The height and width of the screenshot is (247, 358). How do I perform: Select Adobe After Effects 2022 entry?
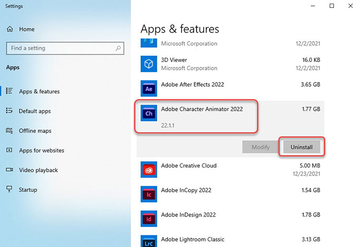coord(193,85)
